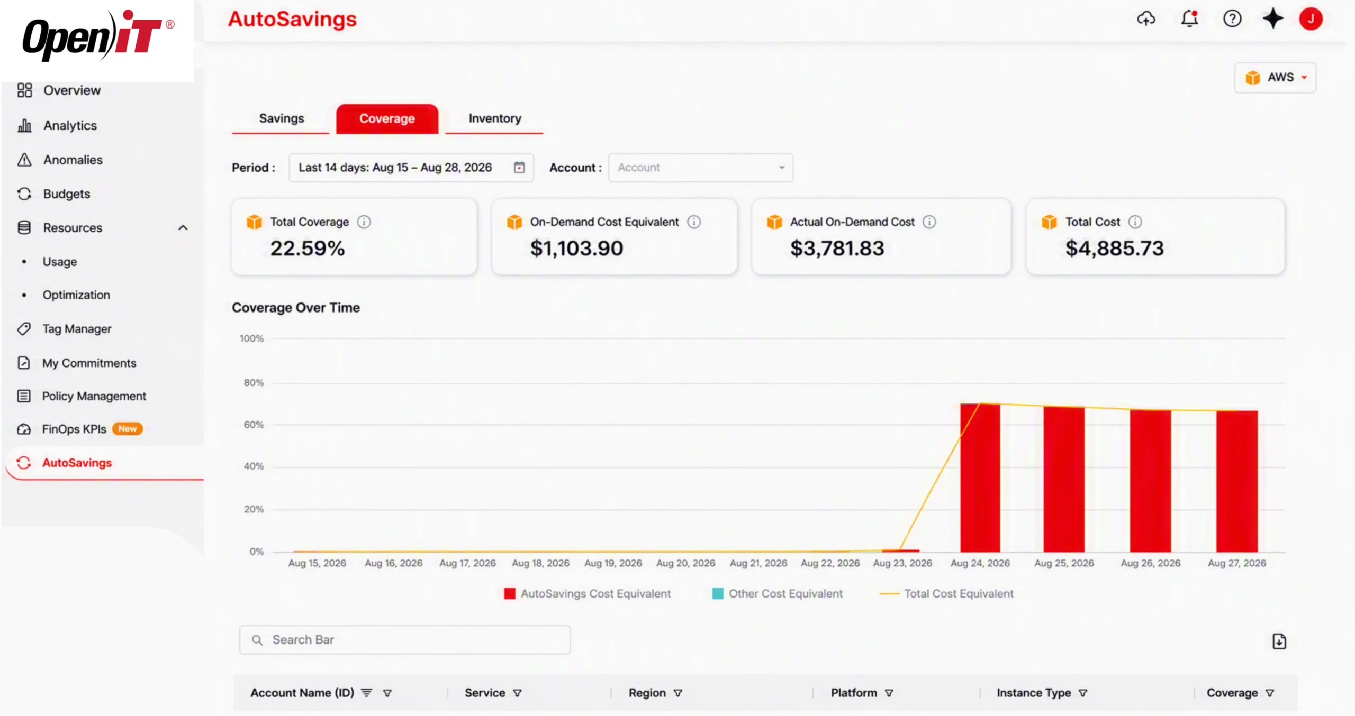Click the Search Bar input field
Image resolution: width=1355 pixels, height=716 pixels.
[x=405, y=640]
